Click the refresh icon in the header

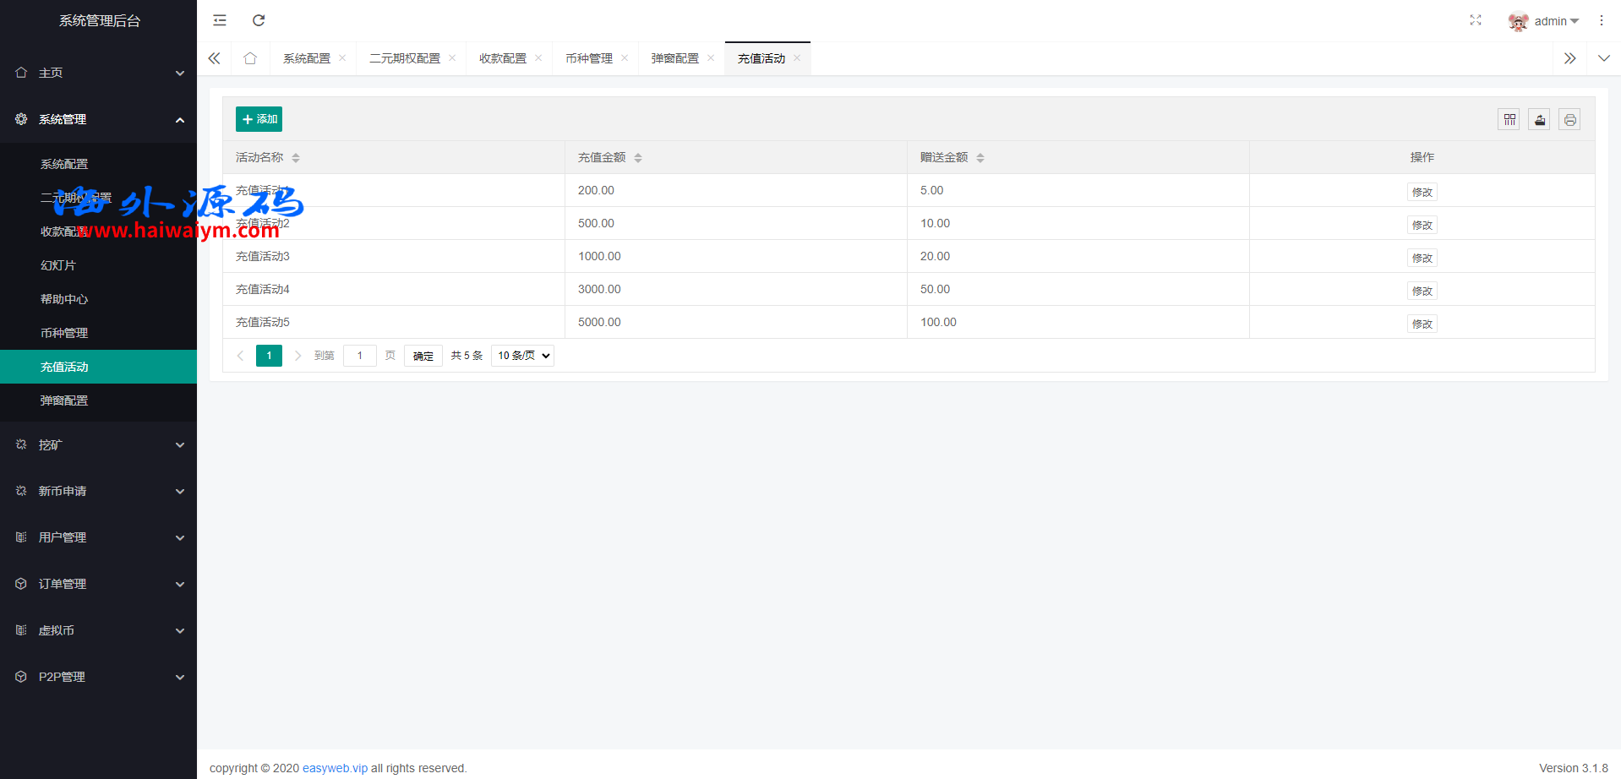[259, 20]
